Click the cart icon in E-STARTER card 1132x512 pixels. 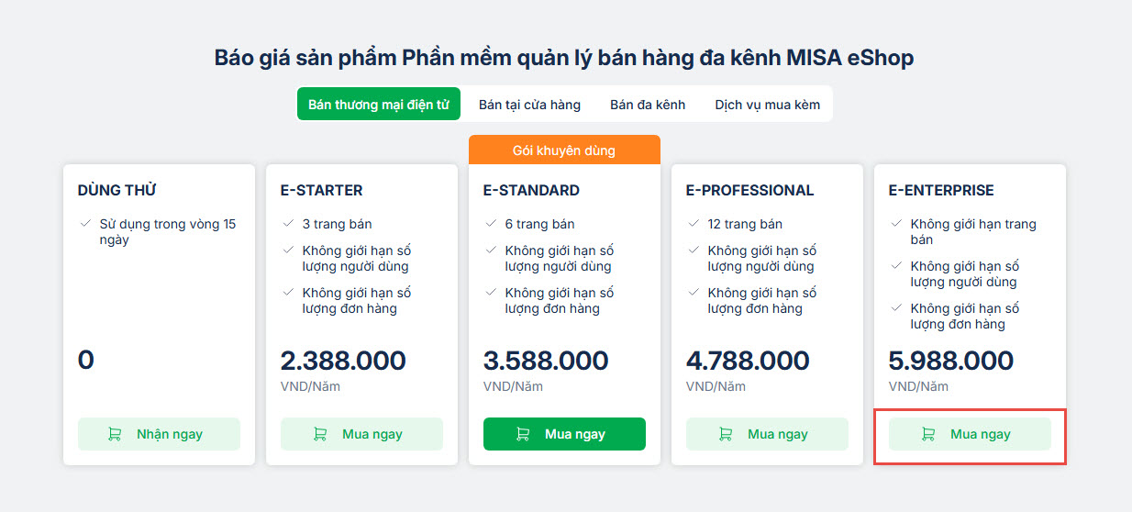click(320, 434)
